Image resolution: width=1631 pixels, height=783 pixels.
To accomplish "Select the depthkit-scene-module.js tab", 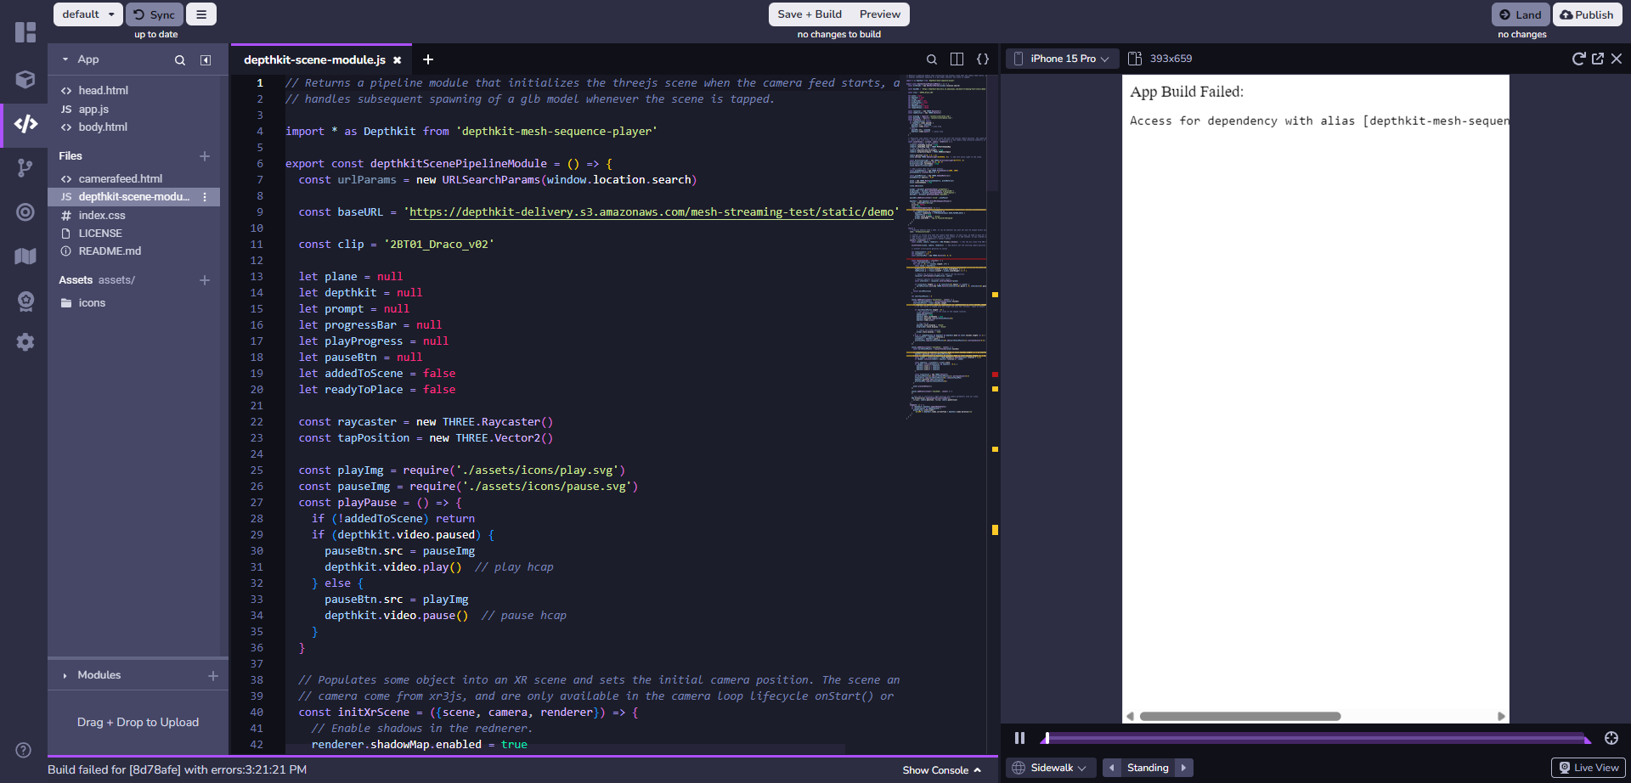I will [314, 59].
